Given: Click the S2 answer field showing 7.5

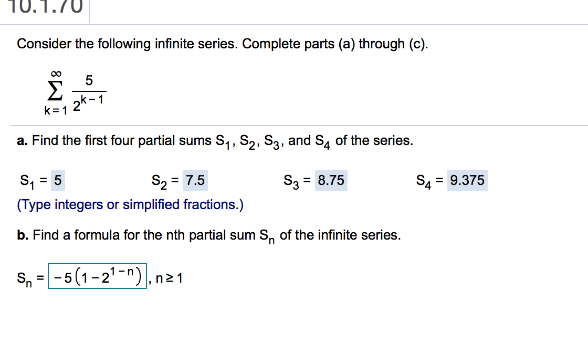Looking at the screenshot, I should tap(194, 180).
